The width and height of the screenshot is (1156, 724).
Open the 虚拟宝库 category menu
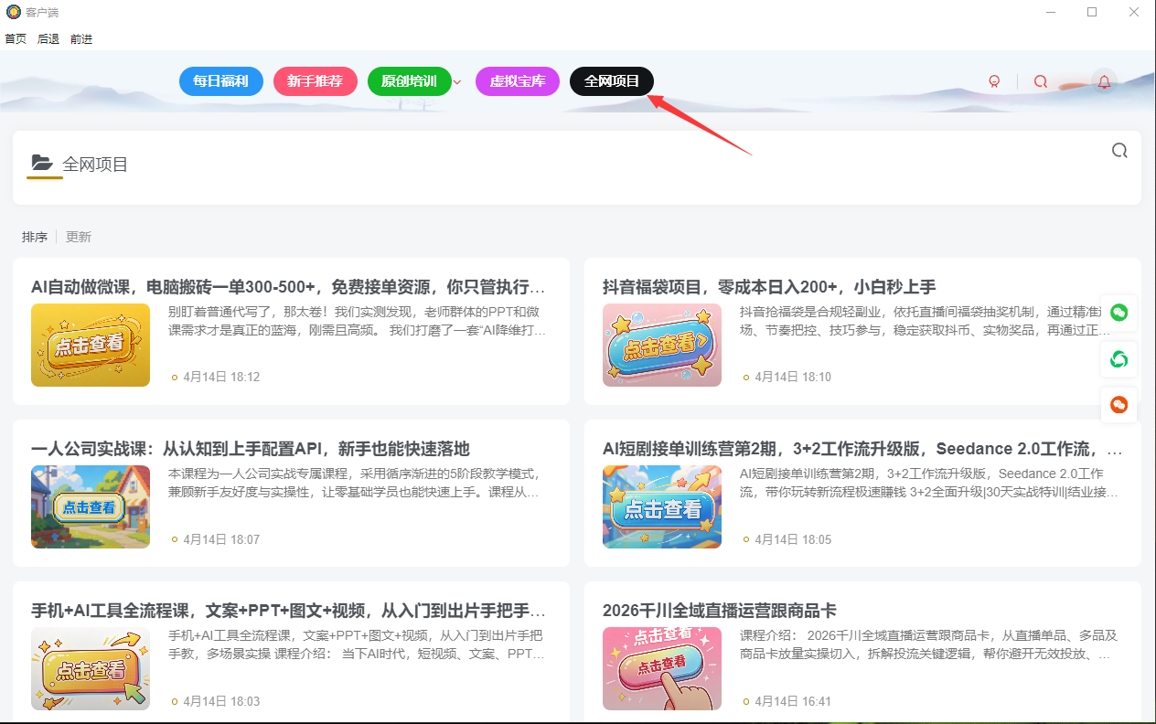pos(517,80)
